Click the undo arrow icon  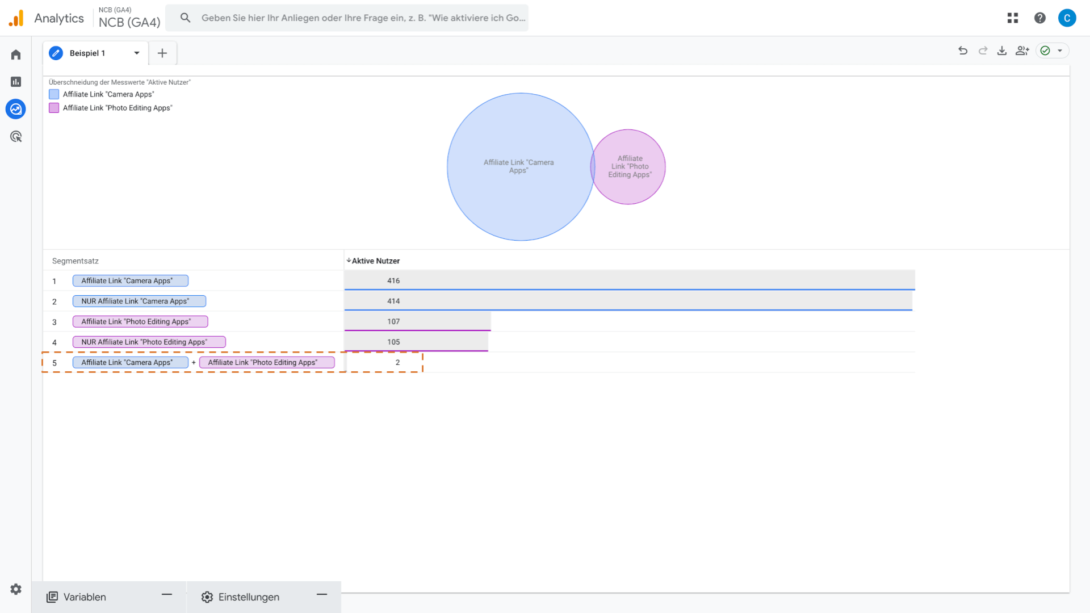click(x=963, y=51)
